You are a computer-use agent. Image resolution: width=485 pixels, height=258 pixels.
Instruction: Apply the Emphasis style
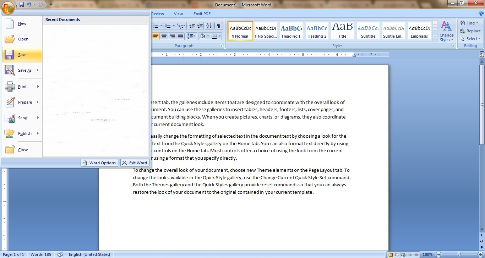coord(419,31)
